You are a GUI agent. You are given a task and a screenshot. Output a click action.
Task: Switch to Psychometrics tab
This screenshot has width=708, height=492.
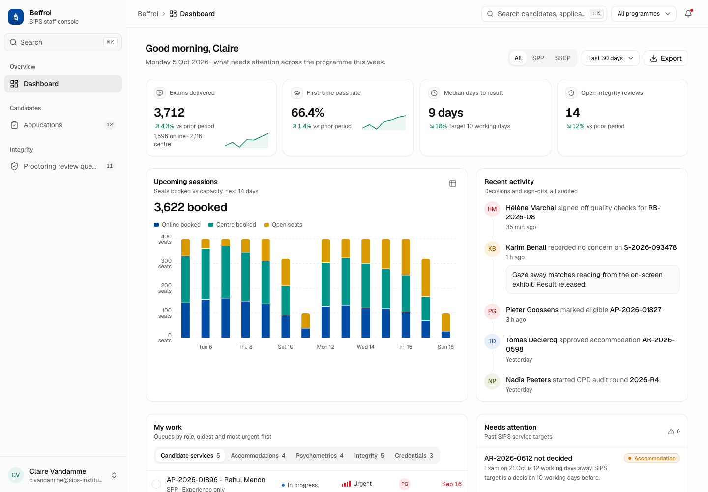(x=320, y=456)
